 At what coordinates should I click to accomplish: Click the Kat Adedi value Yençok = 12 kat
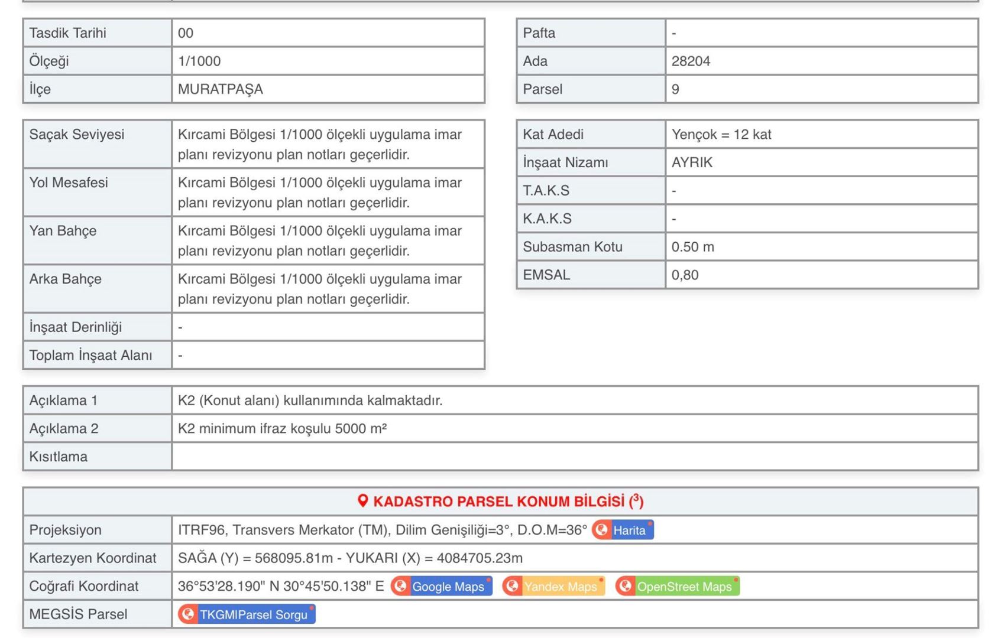721,135
